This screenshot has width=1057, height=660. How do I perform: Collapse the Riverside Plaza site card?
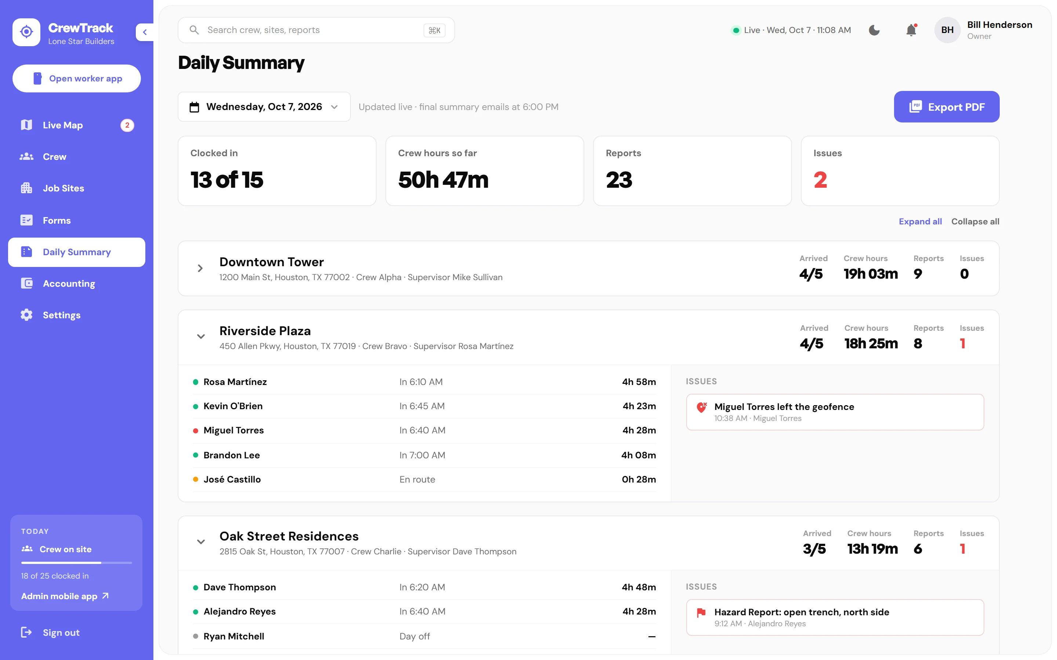click(201, 337)
